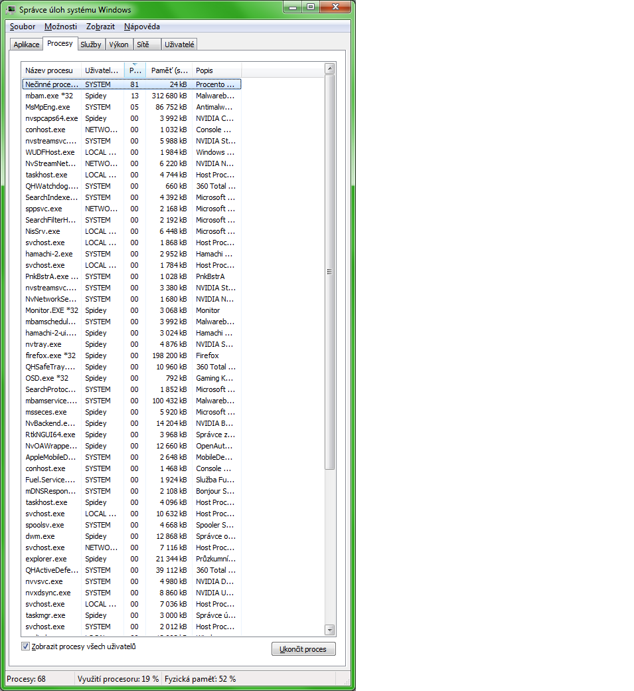Select the 'Fuel.Service...' process
Screen dimensions: 634x691
(131, 480)
